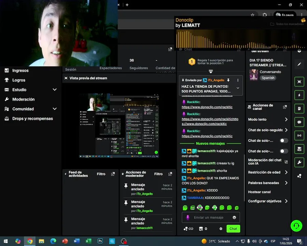307x246 pixels.
Task: Click the stream preview thumbnail
Action: (x=119, y=125)
